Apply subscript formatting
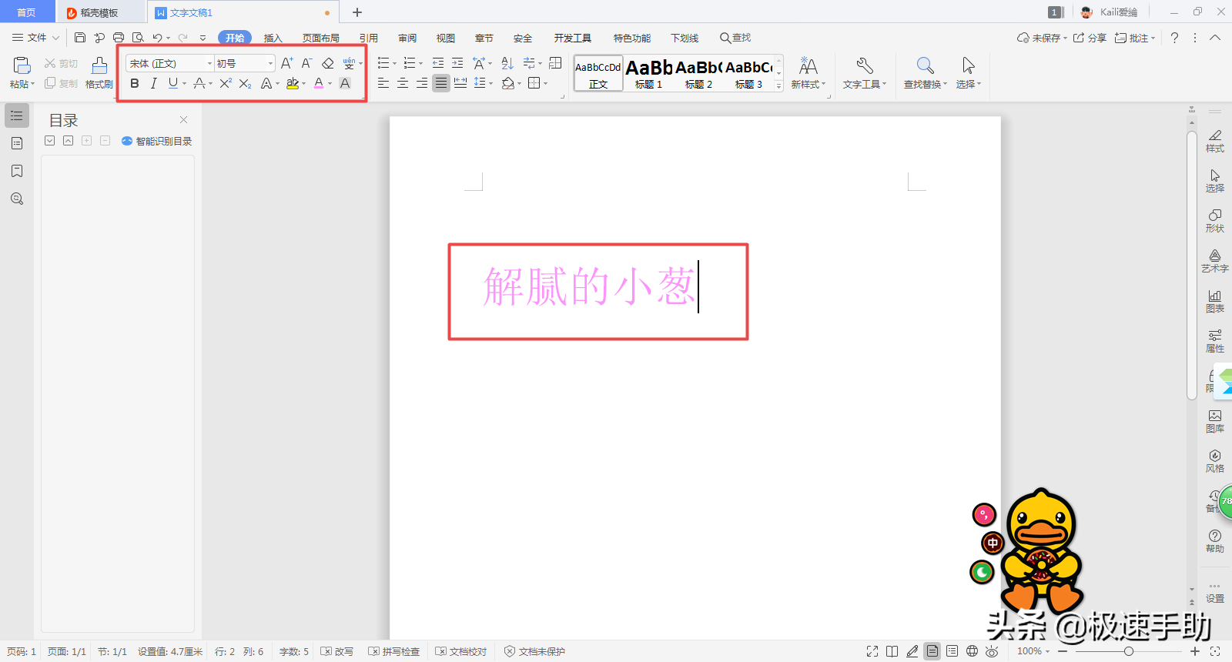Image resolution: width=1232 pixels, height=662 pixels. [245, 83]
